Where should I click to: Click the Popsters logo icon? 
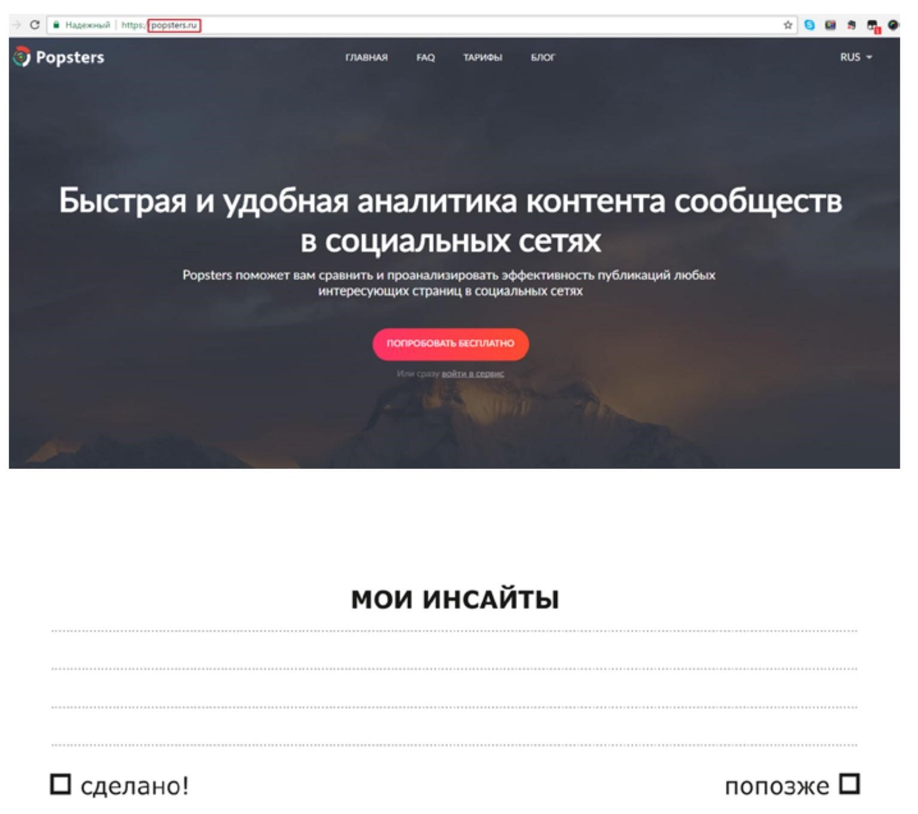22,57
